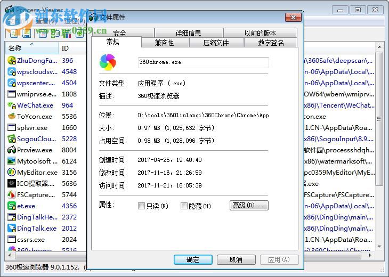Screen dimensions: 389x277
Task: Click the Mytoolsoft landscape icon
Action: [11, 161]
